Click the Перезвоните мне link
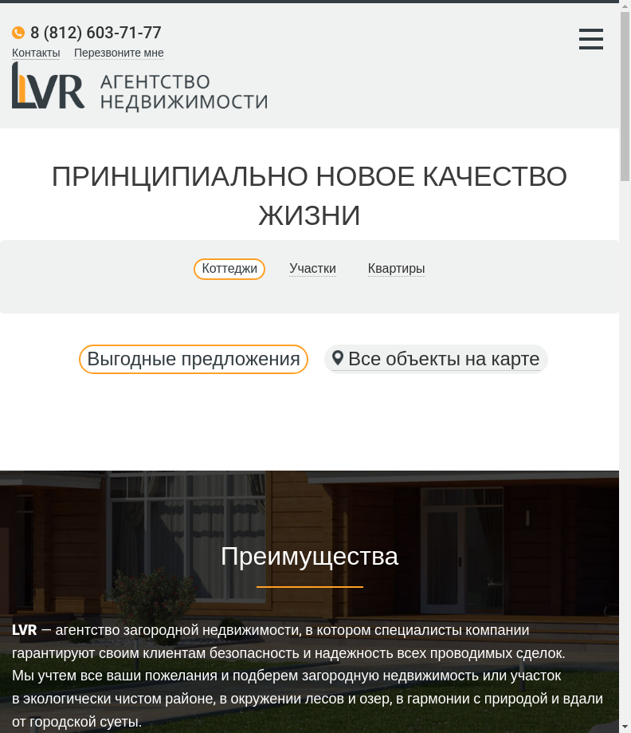This screenshot has height=733, width=631. coord(119,53)
